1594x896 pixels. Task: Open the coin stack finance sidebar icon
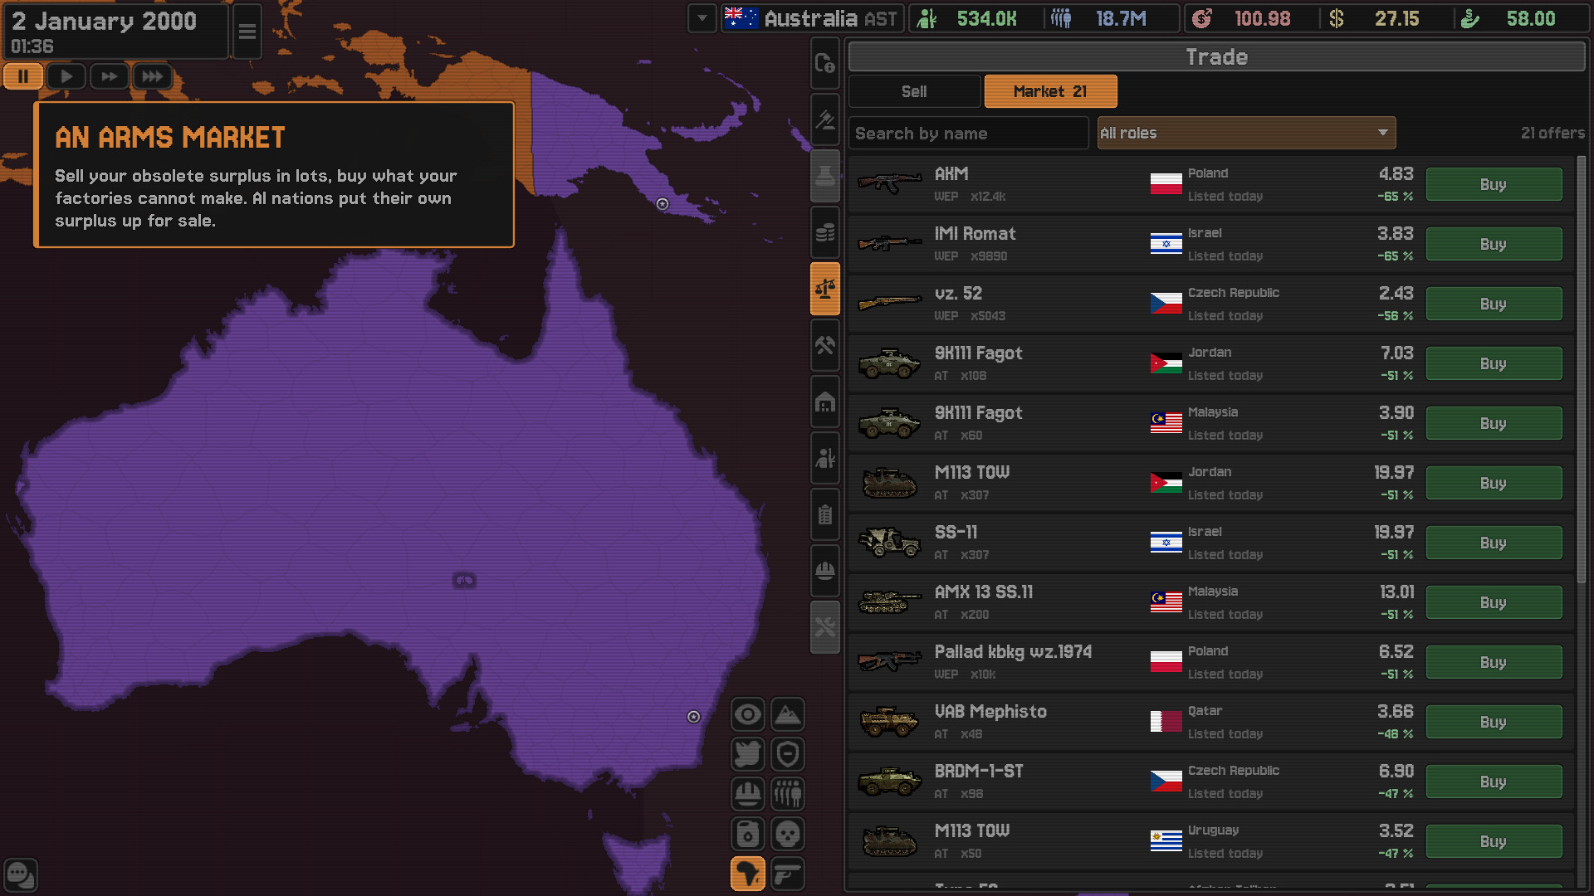click(x=825, y=232)
